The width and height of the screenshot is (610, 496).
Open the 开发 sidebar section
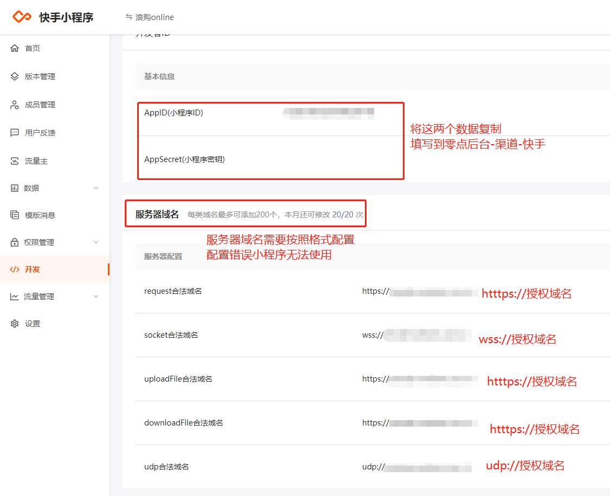[x=55, y=269]
